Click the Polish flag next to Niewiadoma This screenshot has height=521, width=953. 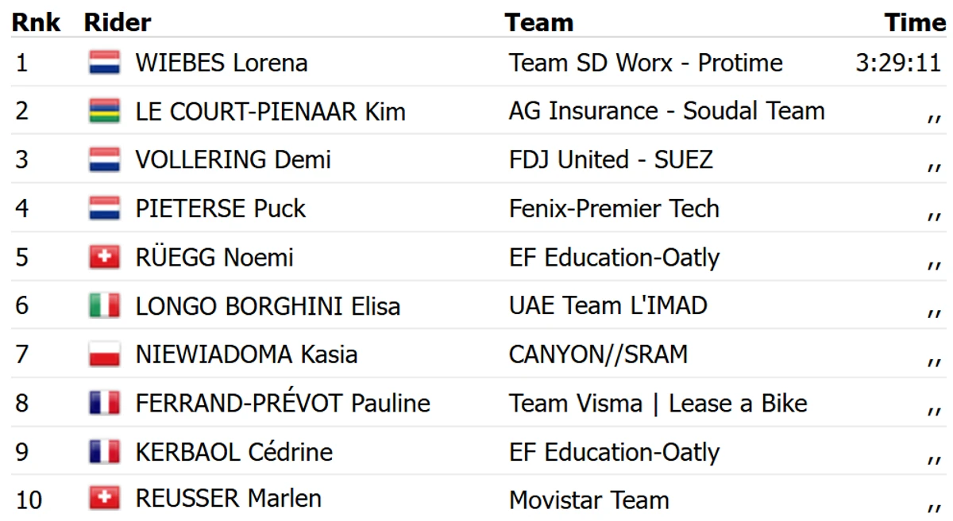(x=104, y=354)
